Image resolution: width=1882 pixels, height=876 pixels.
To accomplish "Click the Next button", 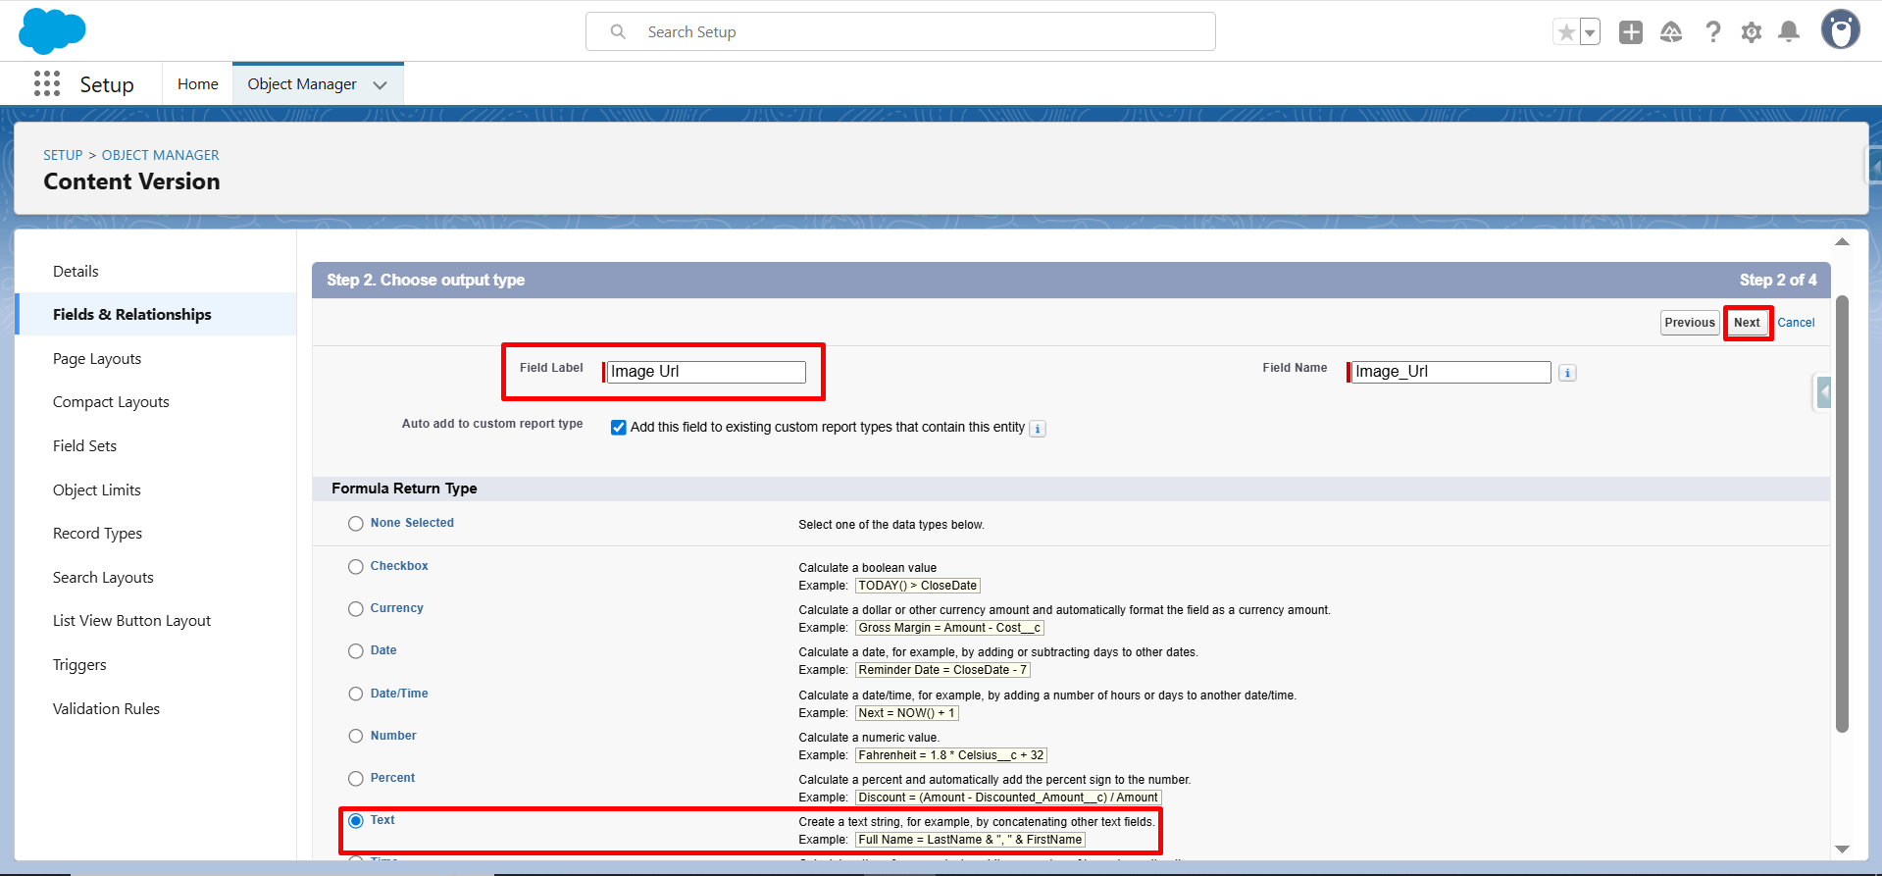I will [1747, 323].
